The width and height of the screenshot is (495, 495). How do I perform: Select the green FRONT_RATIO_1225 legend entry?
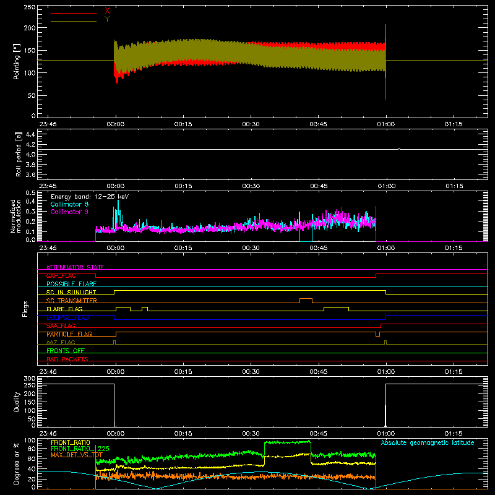[80, 449]
